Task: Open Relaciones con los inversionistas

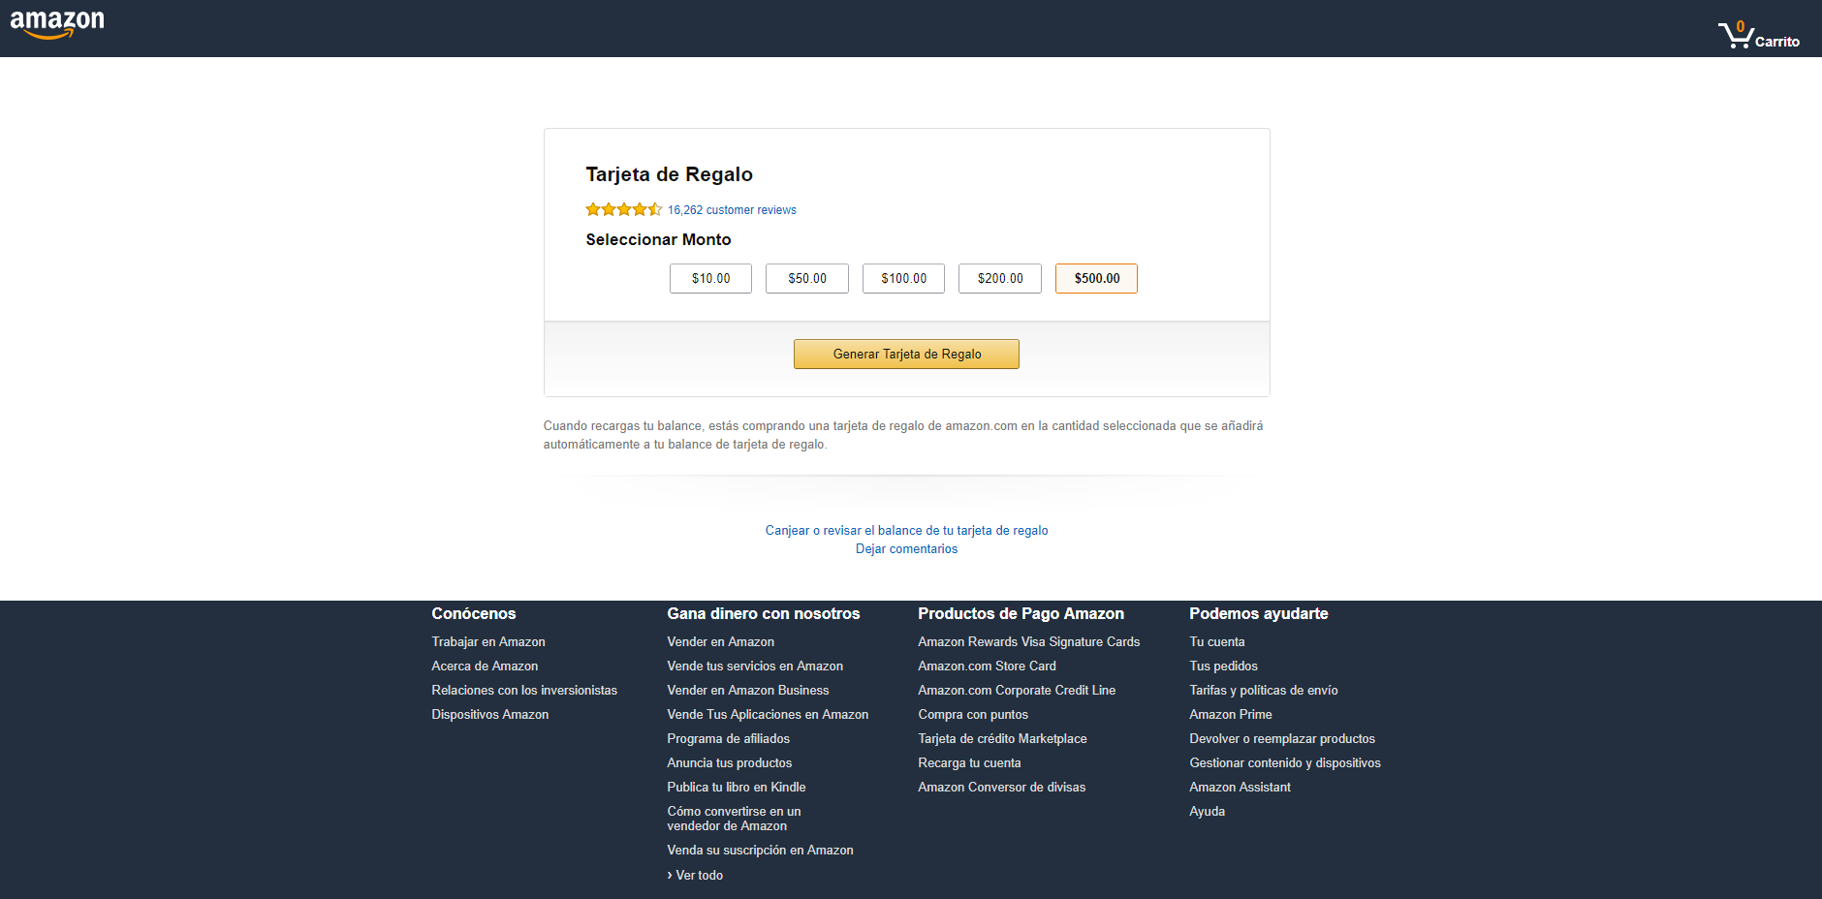Action: pyautogui.click(x=524, y=690)
